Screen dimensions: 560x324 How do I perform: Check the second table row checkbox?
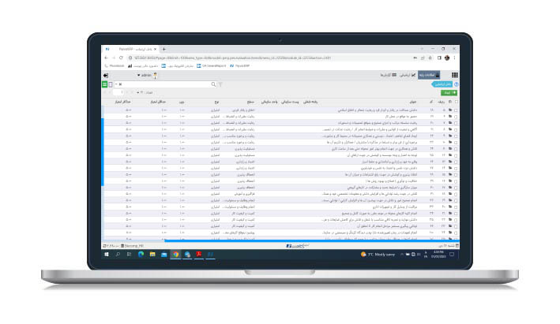point(456,117)
